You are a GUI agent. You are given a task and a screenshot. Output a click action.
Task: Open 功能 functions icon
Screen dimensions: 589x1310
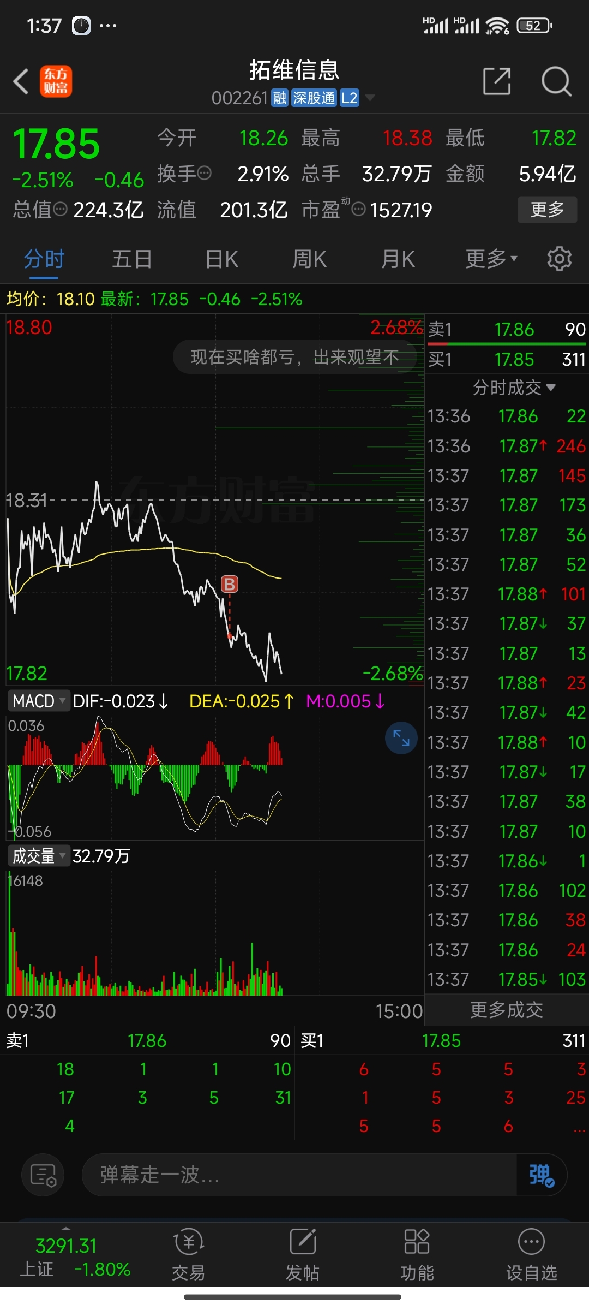(x=417, y=1254)
